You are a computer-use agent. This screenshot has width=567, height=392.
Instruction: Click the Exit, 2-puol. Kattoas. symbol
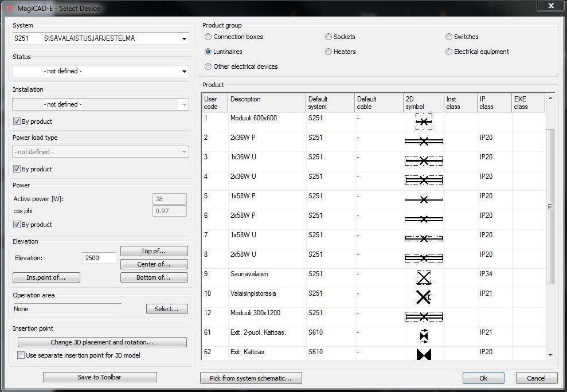pos(424,336)
